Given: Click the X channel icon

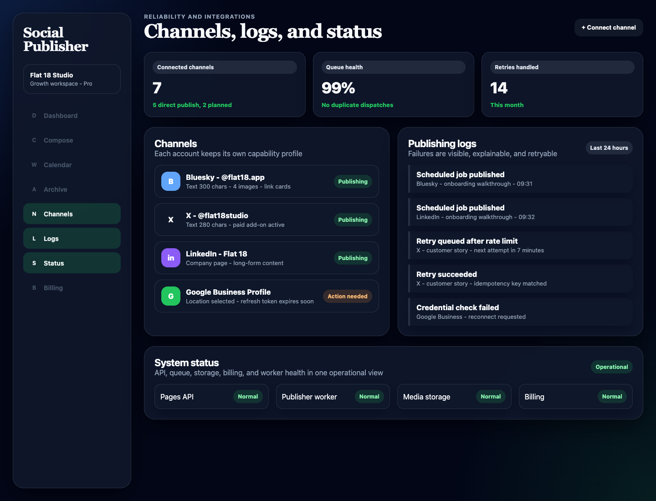Looking at the screenshot, I should 171,220.
